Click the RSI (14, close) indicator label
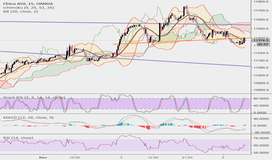 point(18,138)
